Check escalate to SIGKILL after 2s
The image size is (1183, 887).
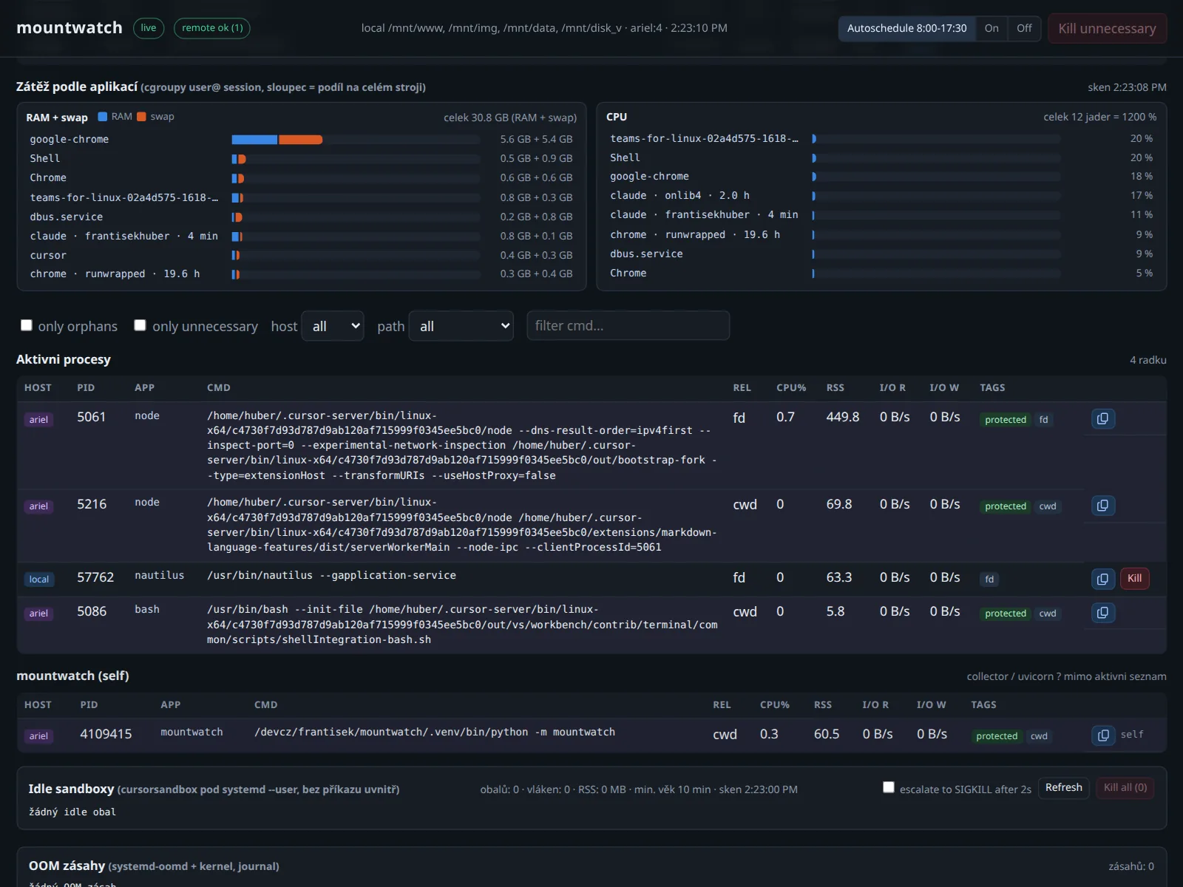889,787
